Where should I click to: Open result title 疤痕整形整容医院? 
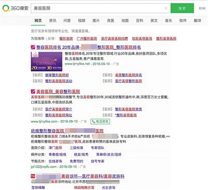(x=67, y=131)
